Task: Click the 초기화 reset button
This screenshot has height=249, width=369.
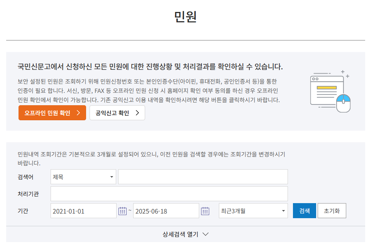Action: (x=332, y=211)
